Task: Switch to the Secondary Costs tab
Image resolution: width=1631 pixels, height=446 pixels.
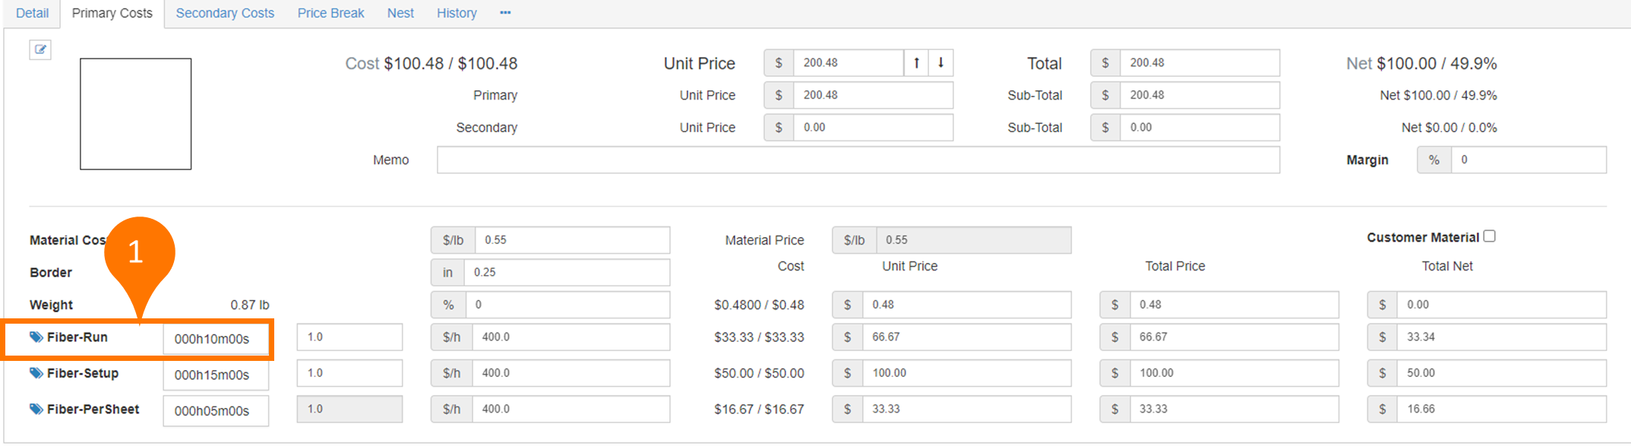Action: [225, 13]
